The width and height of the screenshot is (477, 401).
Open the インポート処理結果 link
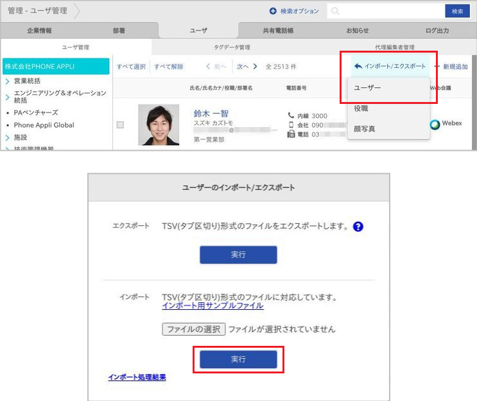click(x=137, y=377)
